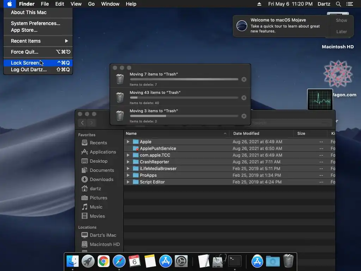Choose About This Mac
361x271 pixels.
38,12
